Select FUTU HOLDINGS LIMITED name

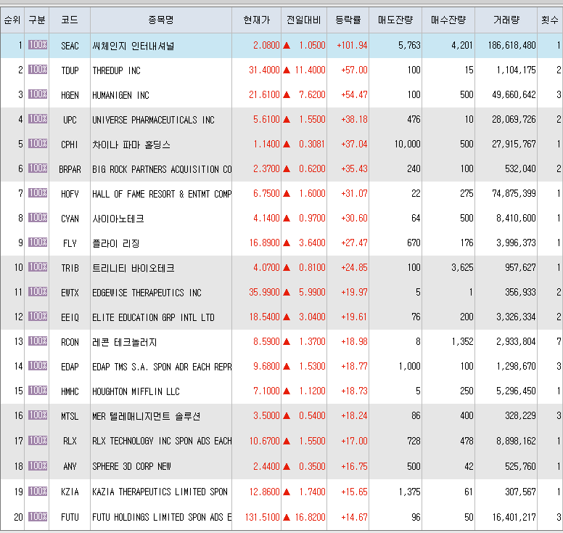(x=162, y=517)
